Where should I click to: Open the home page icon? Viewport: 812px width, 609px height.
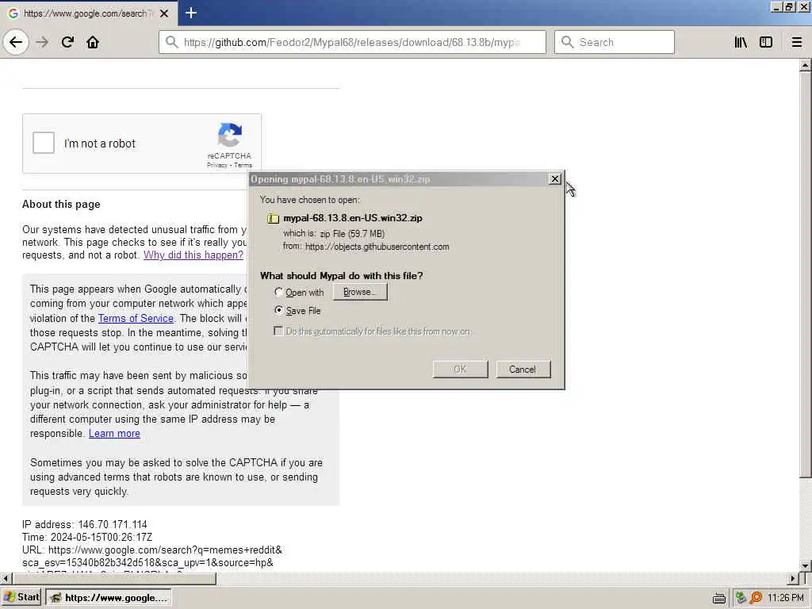(x=93, y=42)
